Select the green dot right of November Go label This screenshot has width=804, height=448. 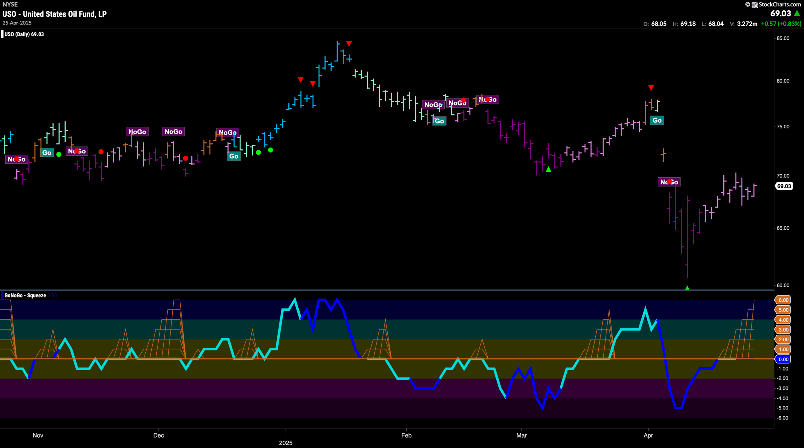tap(59, 154)
